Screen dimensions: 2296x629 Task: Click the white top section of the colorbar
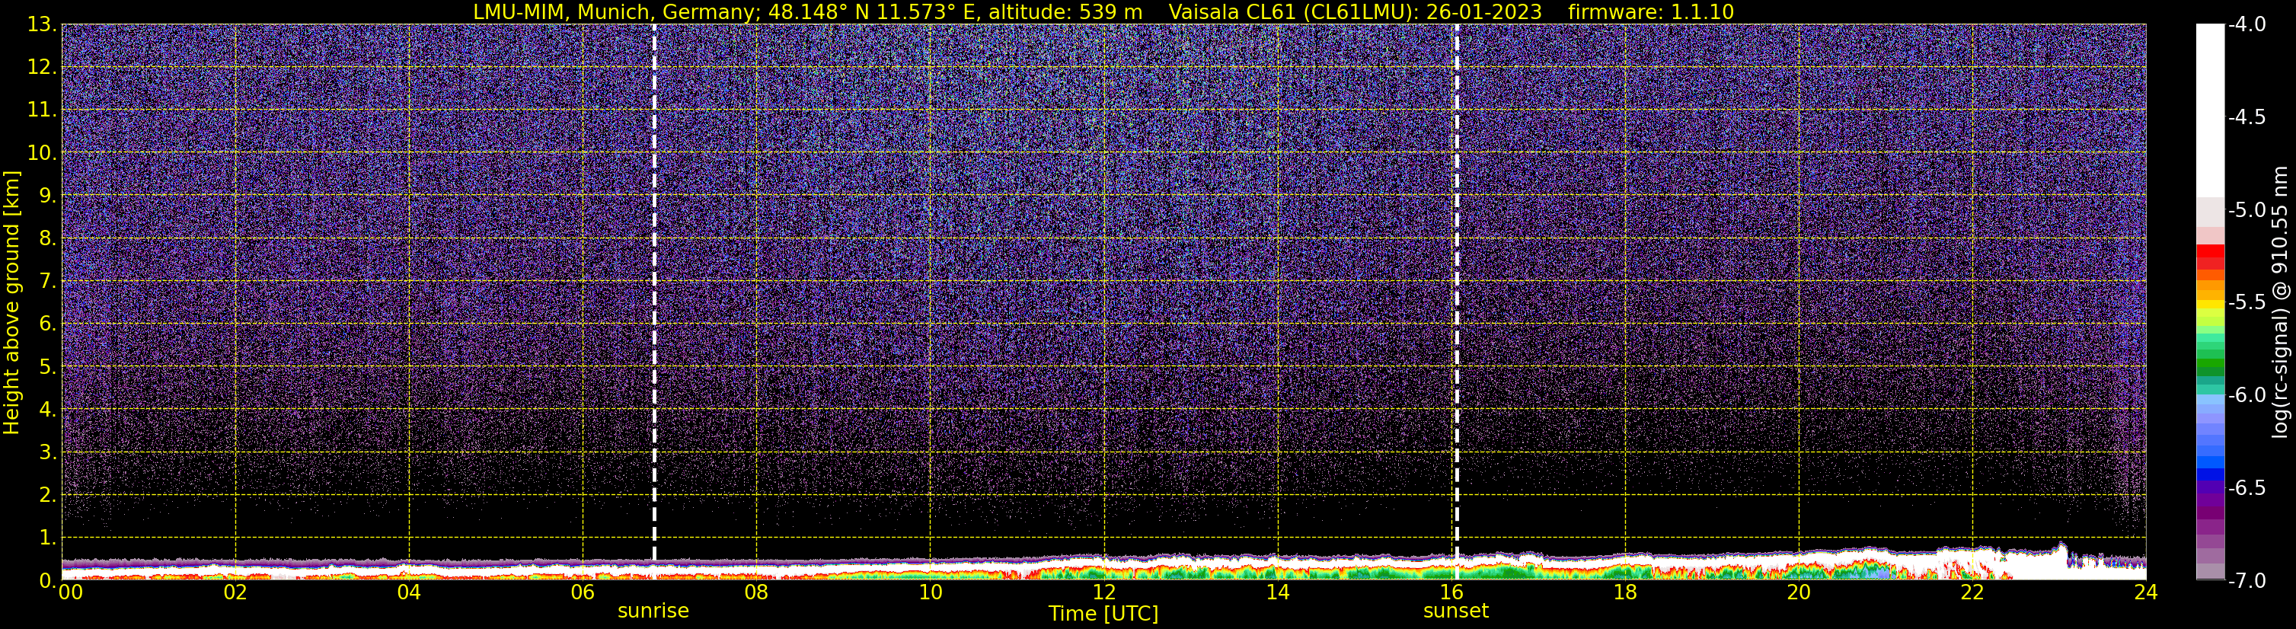(x=2211, y=110)
